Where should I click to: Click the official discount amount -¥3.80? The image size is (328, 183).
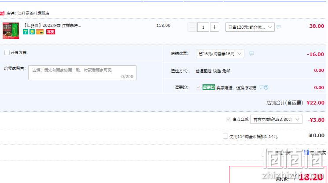pyautogui.click(x=316, y=120)
